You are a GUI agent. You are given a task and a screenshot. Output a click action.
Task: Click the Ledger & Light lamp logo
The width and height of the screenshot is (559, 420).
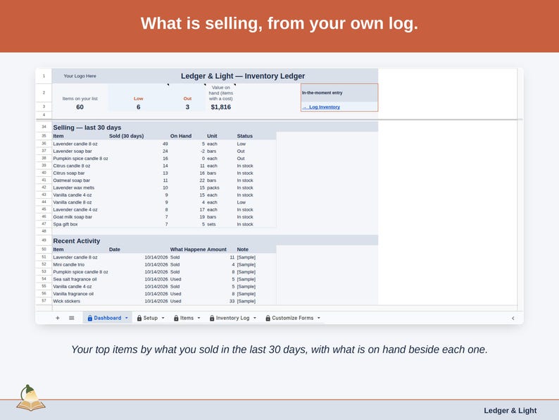coord(31,398)
